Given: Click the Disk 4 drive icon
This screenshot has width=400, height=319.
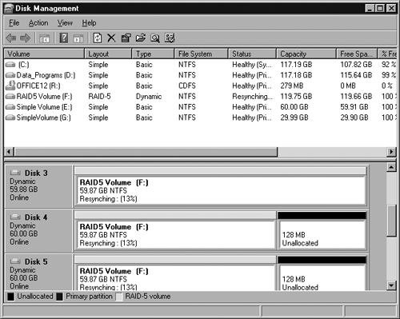Looking at the screenshot, I should (15, 217).
